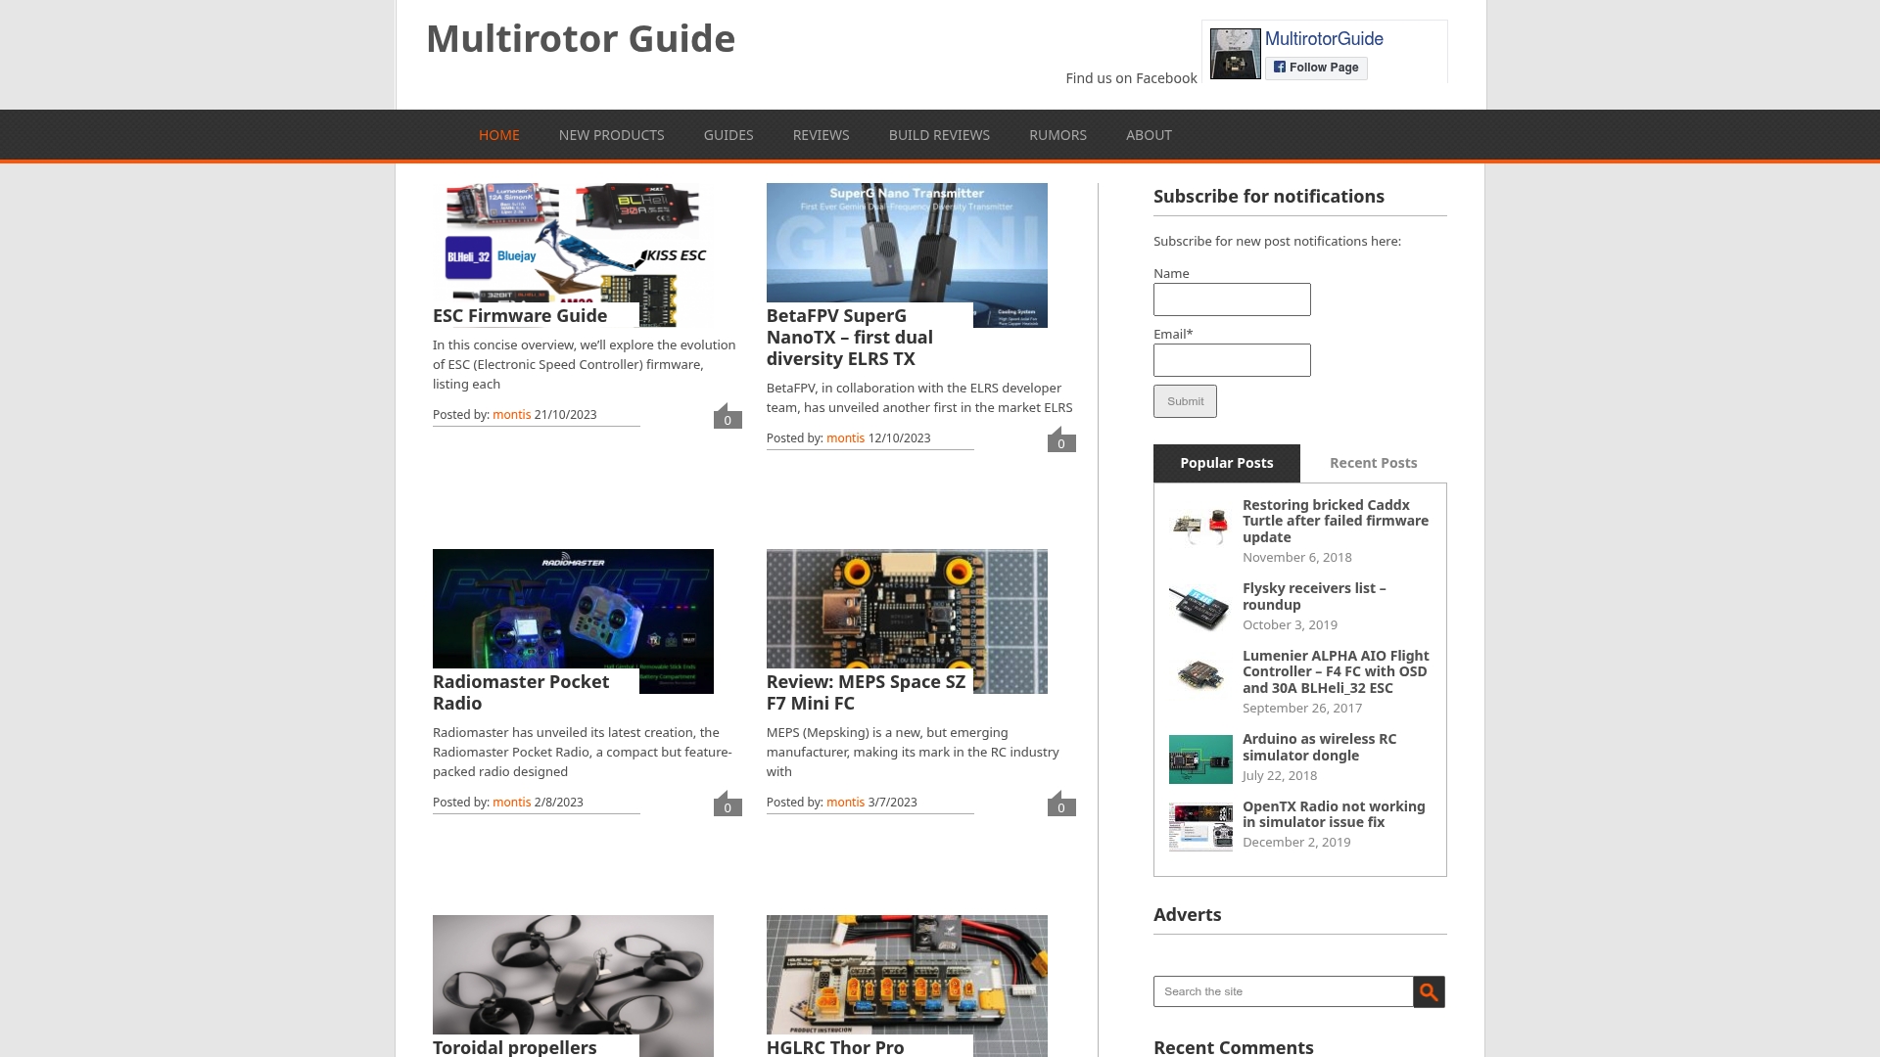Click the MultirotorGuide Facebook page avatar
1880x1057 pixels.
(1236, 54)
